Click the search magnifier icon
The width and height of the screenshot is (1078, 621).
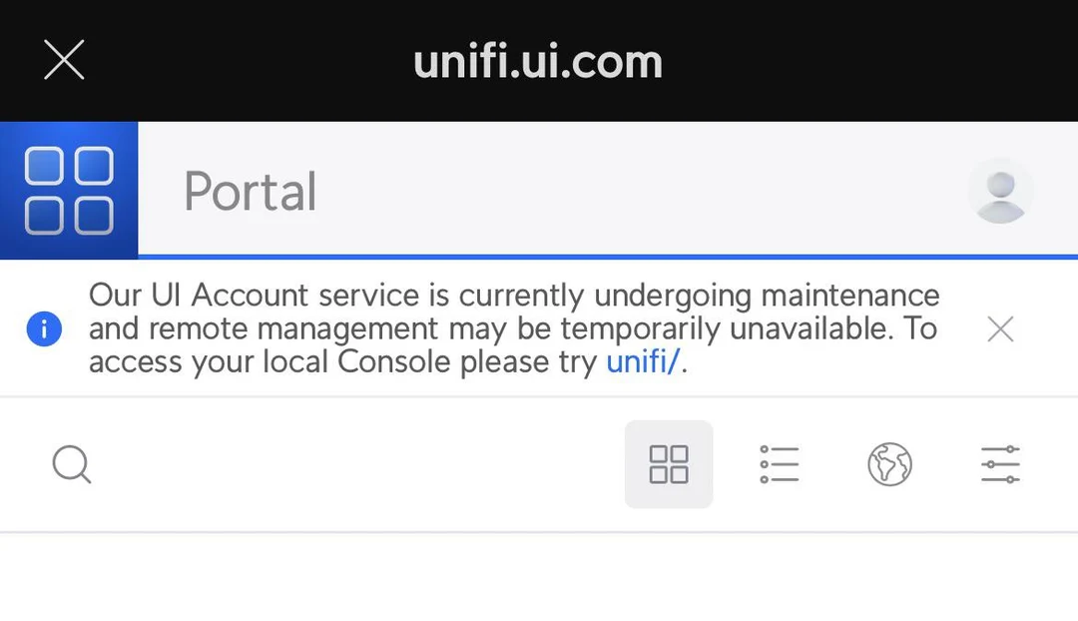coord(71,463)
